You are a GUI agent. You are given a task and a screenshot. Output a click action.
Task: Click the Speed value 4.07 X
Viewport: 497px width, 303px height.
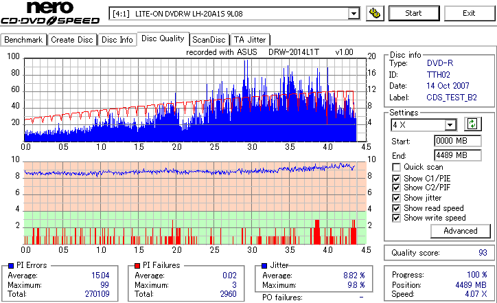[x=476, y=294]
